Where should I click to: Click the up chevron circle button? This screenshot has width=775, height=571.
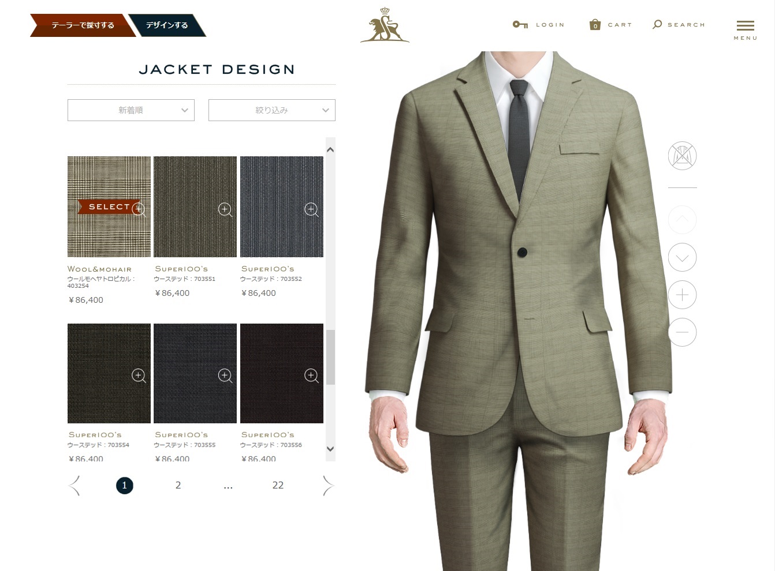(x=682, y=220)
